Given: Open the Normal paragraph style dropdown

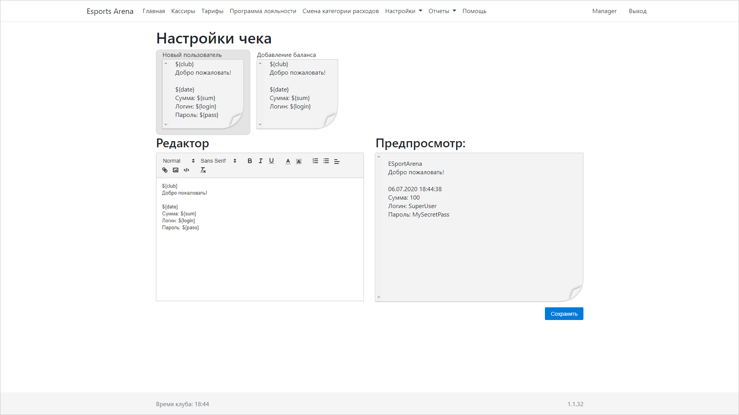Looking at the screenshot, I should (177, 160).
